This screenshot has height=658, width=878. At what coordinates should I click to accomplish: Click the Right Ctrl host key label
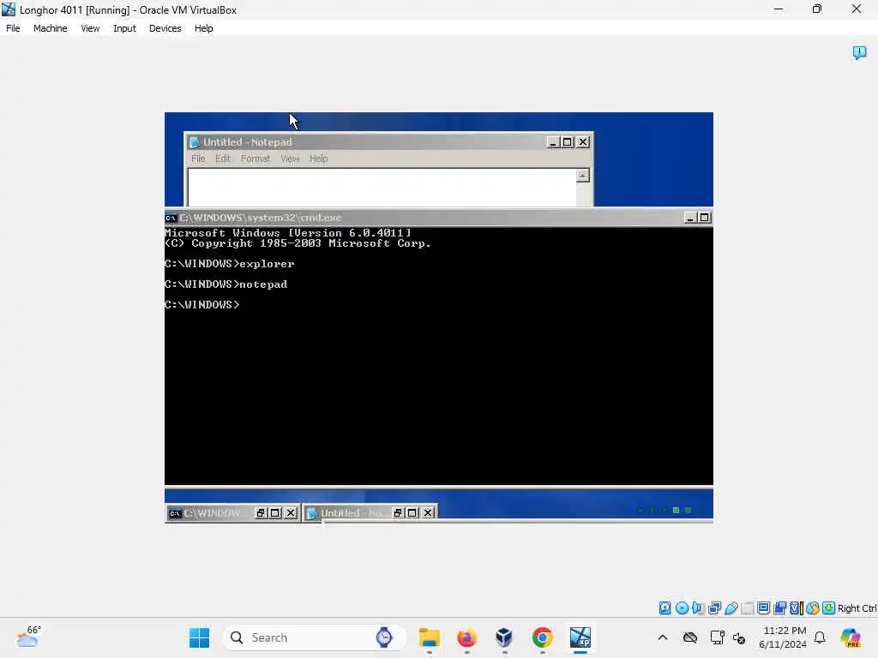click(857, 608)
